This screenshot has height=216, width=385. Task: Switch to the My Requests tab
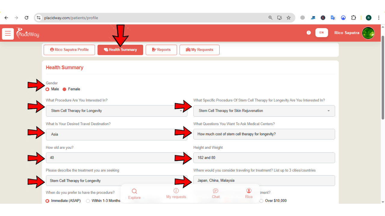tap(199, 50)
